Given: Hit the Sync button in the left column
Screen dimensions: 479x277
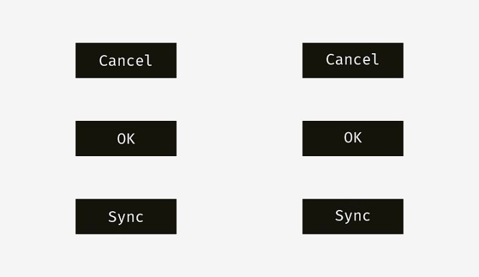Looking at the screenshot, I should coord(126,217).
